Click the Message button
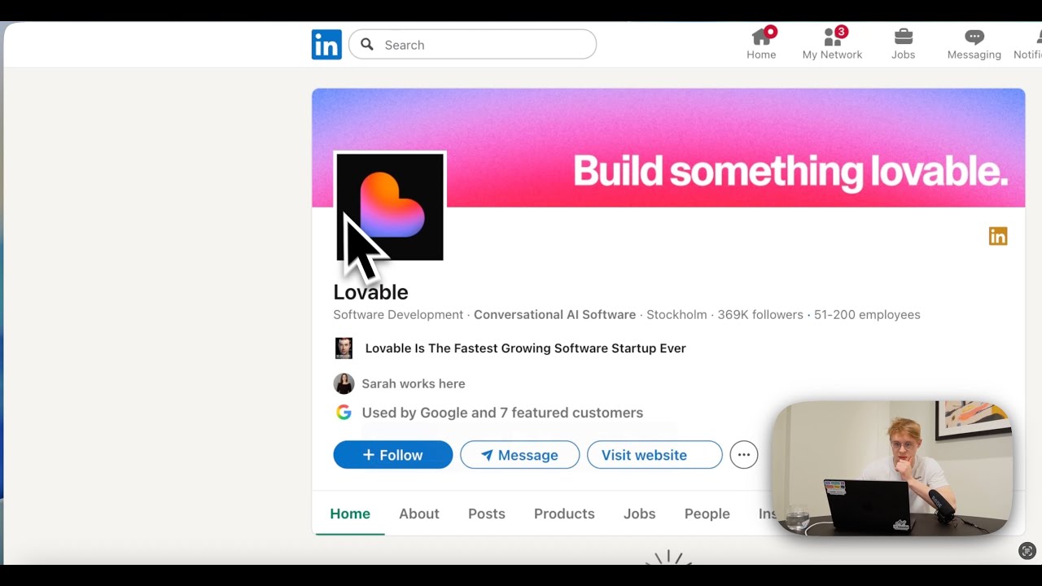 point(520,455)
